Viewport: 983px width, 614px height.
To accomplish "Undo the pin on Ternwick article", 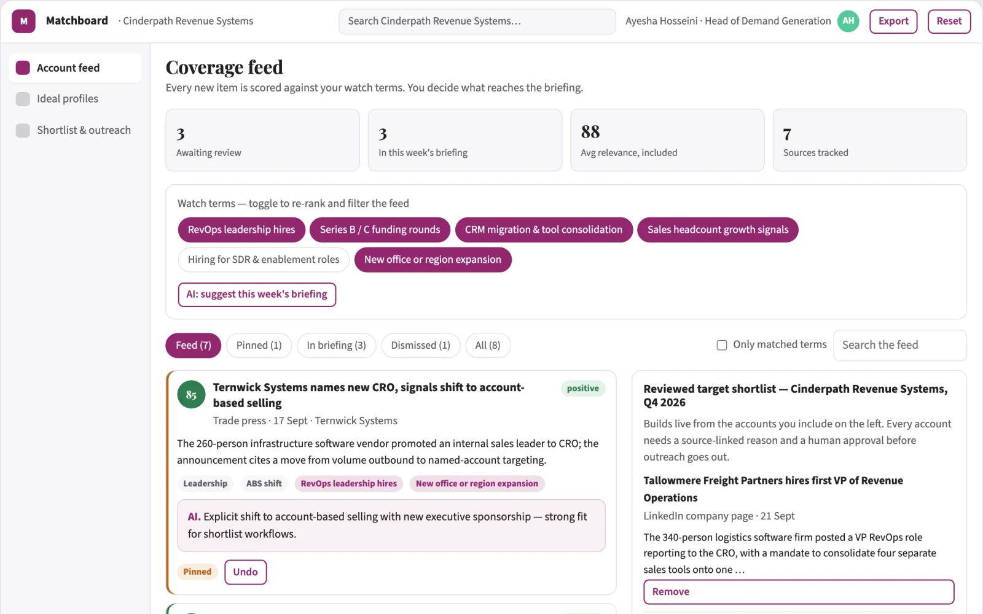I will 245,572.
